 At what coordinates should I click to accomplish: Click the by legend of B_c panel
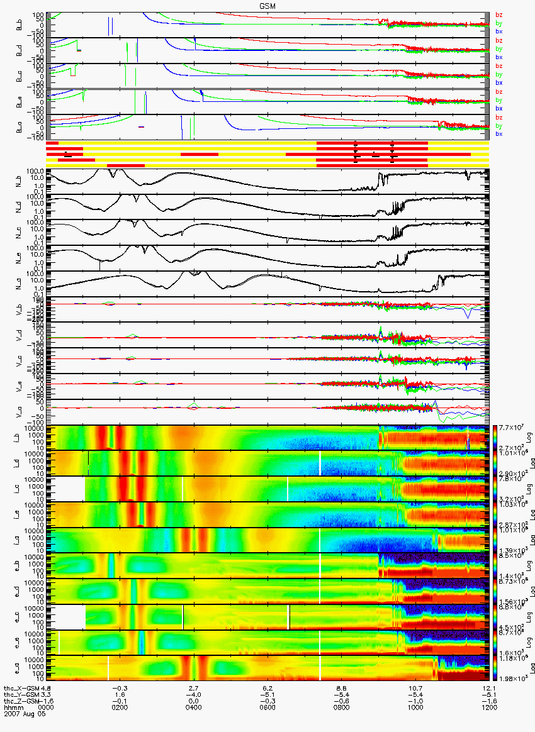click(x=498, y=75)
